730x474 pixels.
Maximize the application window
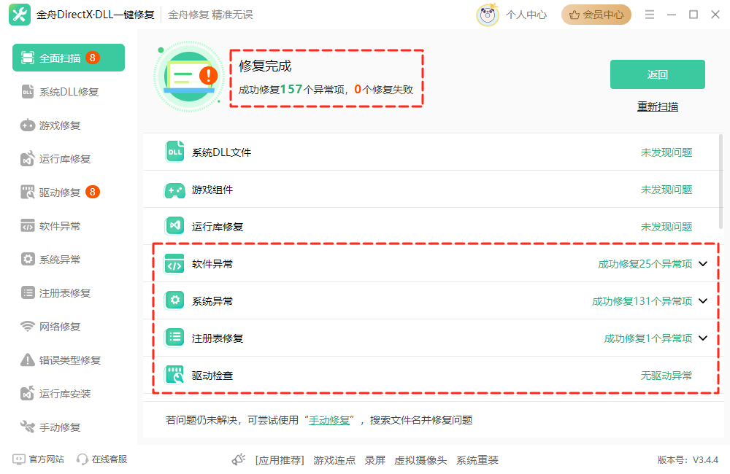pyautogui.click(x=693, y=15)
